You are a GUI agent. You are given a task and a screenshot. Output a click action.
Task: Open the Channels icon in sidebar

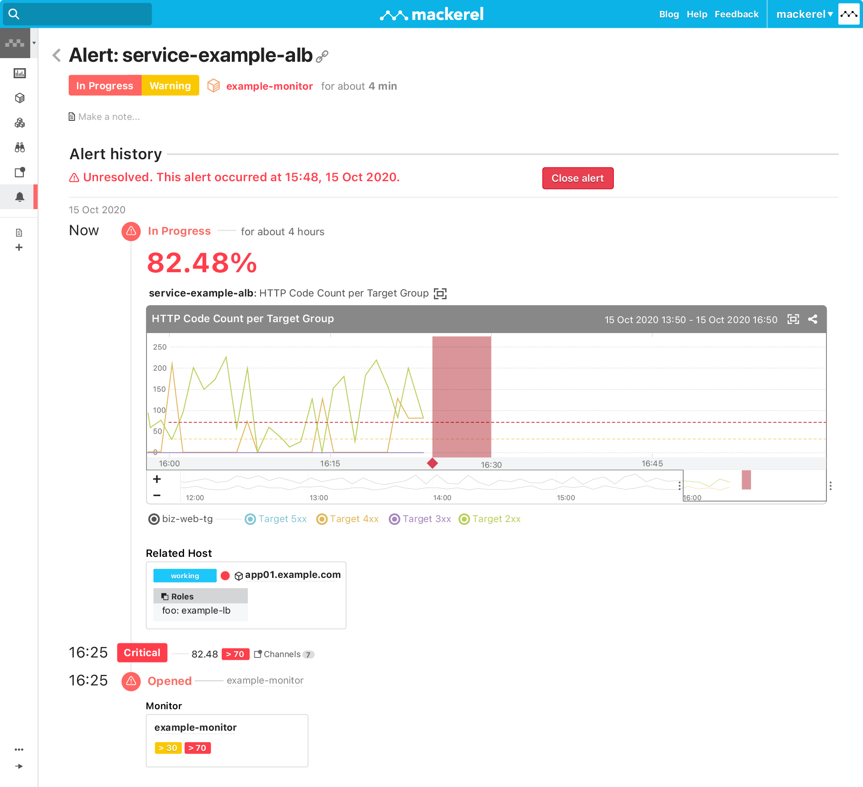point(20,172)
